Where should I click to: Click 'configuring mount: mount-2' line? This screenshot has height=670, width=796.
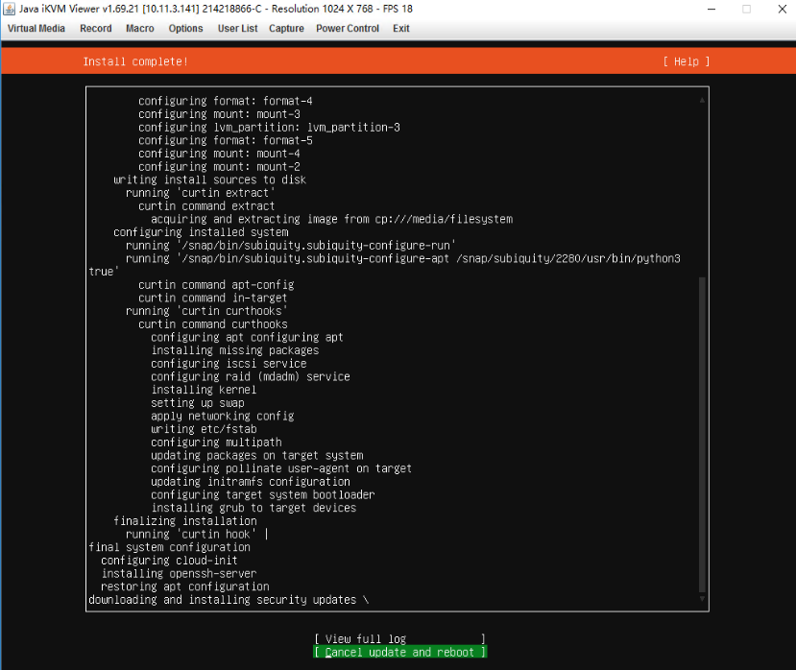[219, 166]
